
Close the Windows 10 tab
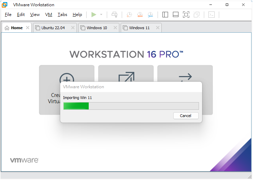tap(115, 28)
